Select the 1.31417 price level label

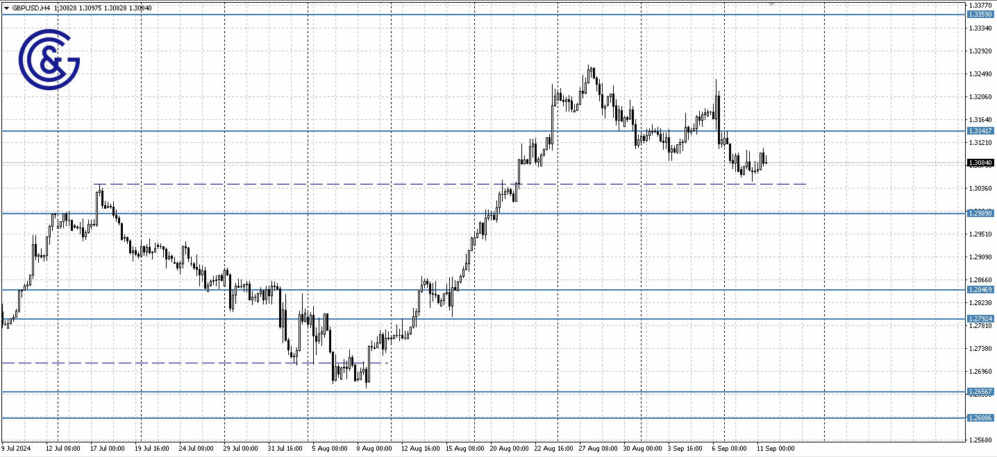point(981,130)
